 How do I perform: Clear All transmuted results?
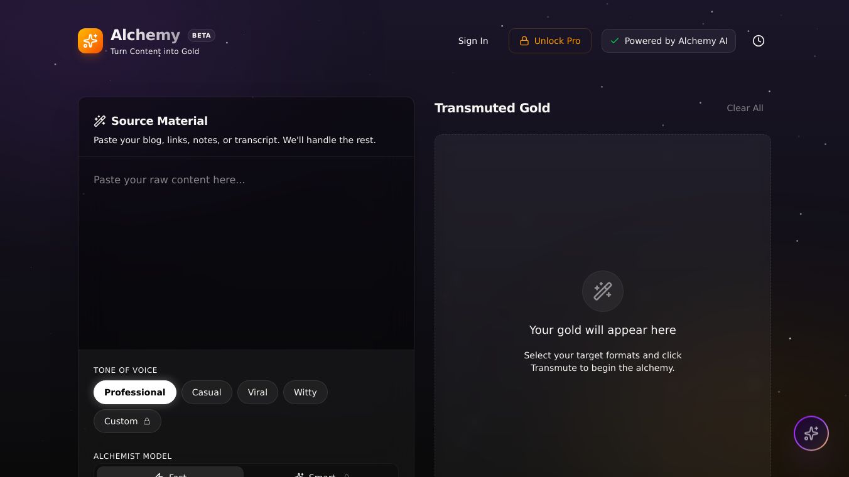point(745,108)
